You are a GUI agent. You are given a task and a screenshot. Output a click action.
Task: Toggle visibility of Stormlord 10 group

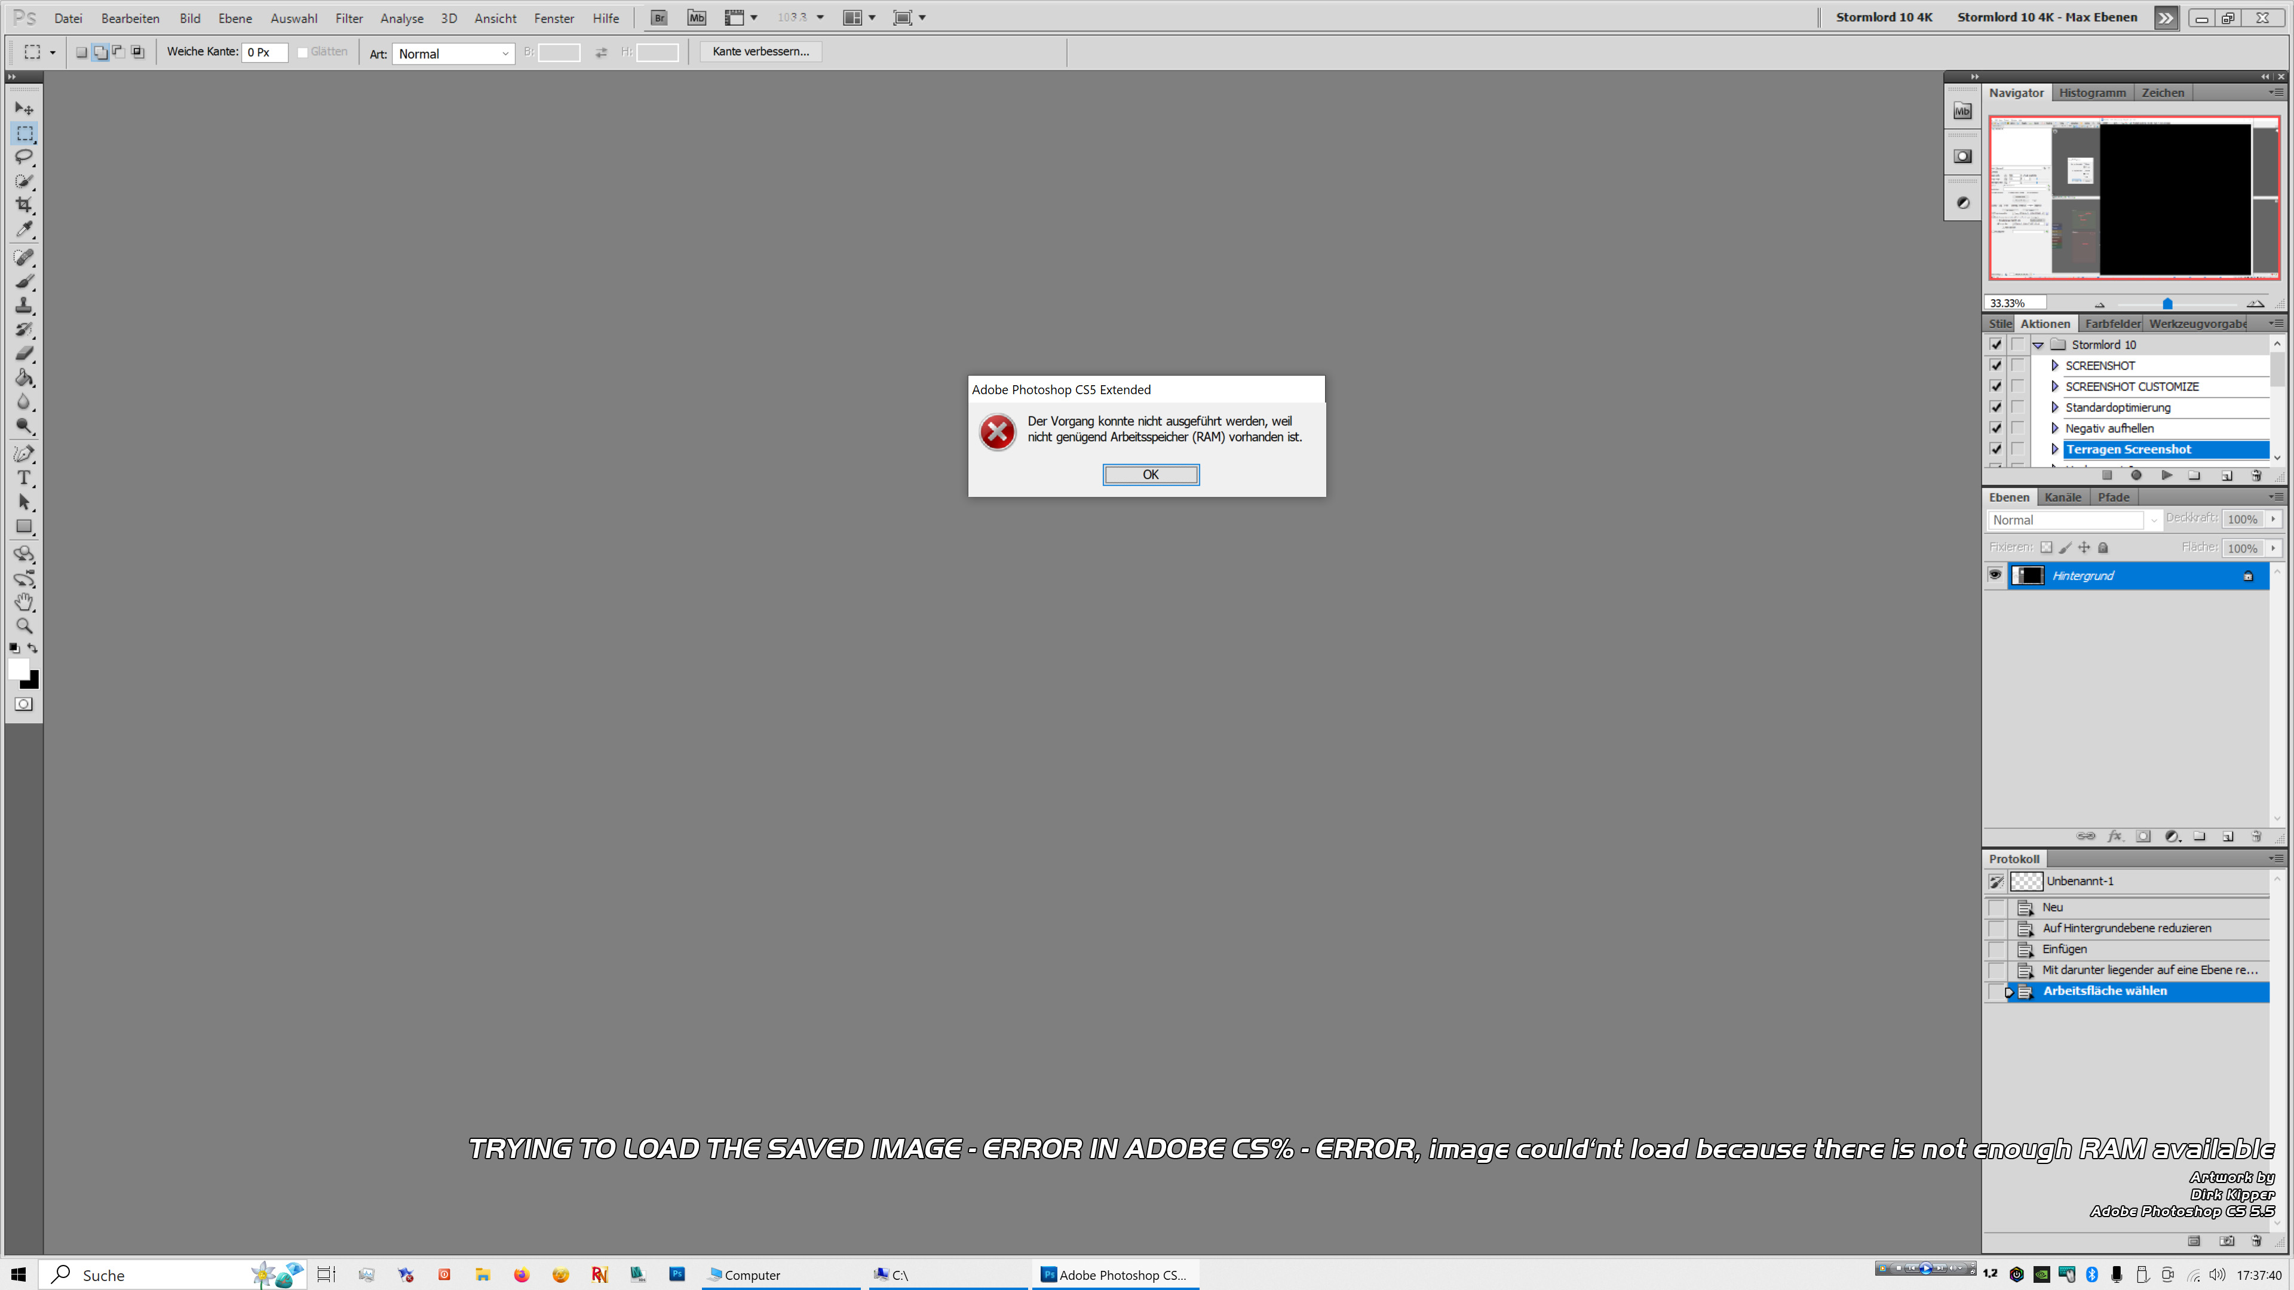tap(1996, 343)
